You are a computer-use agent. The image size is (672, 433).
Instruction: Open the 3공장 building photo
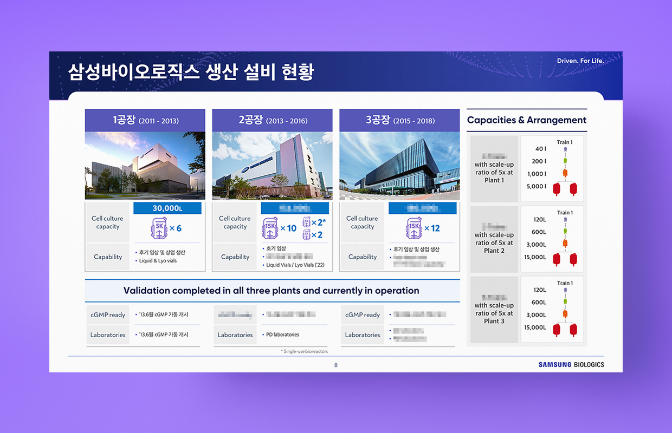pyautogui.click(x=399, y=166)
